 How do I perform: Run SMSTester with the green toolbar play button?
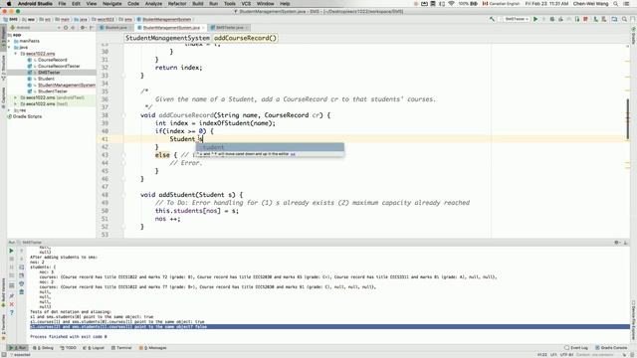[535, 19]
